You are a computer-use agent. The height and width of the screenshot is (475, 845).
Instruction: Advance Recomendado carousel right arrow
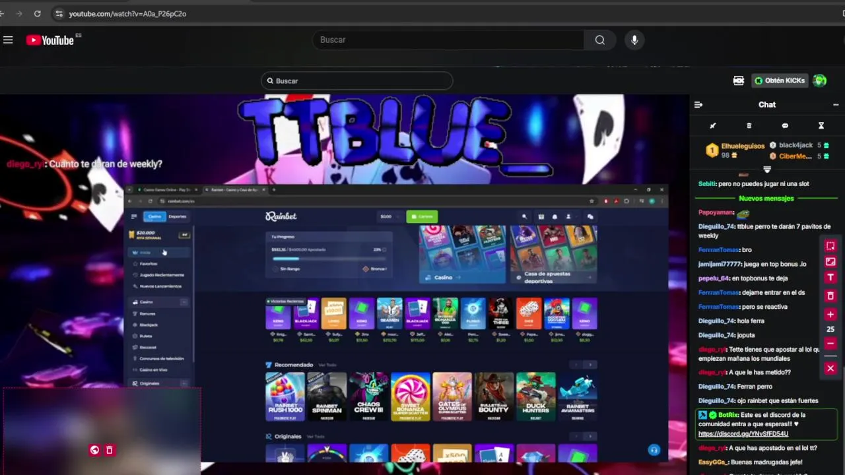590,365
